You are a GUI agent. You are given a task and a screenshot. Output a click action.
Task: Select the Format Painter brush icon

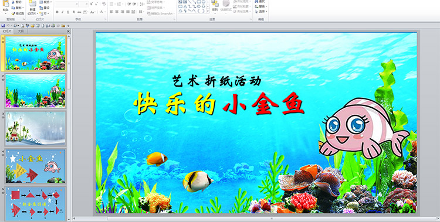(x=13, y=13)
